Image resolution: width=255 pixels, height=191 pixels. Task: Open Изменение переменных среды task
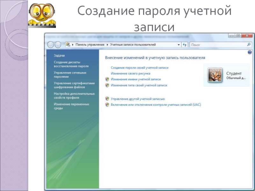(x=71, y=106)
